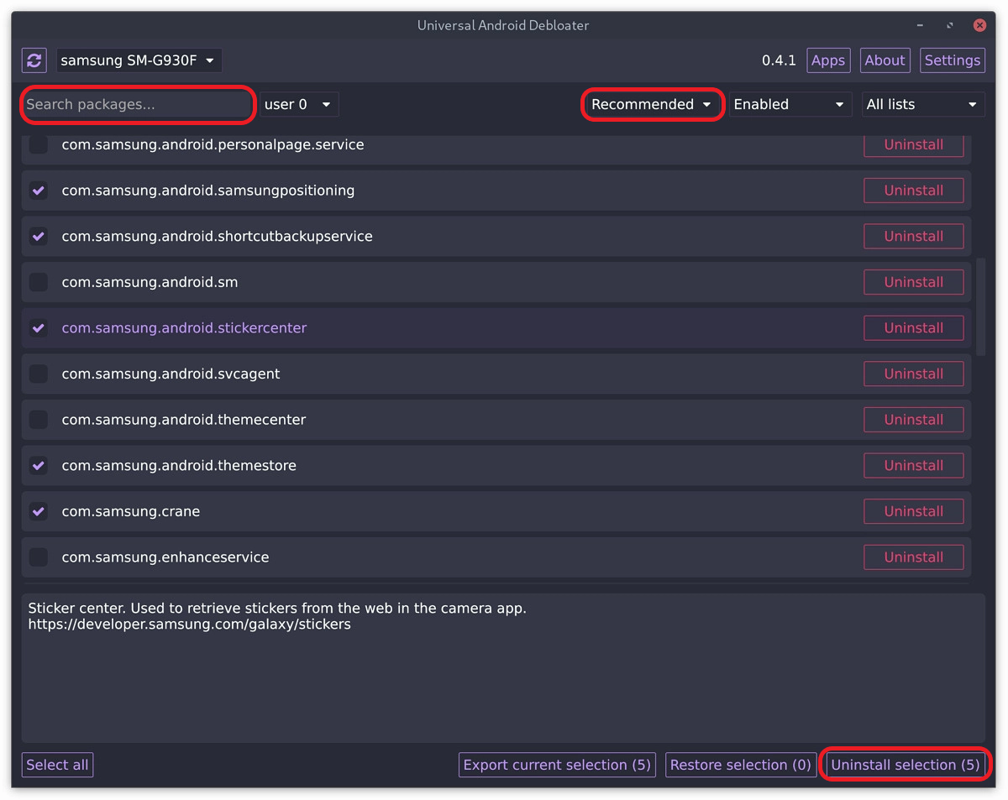1008x800 pixels.
Task: Switch to the Apps view
Action: point(828,60)
